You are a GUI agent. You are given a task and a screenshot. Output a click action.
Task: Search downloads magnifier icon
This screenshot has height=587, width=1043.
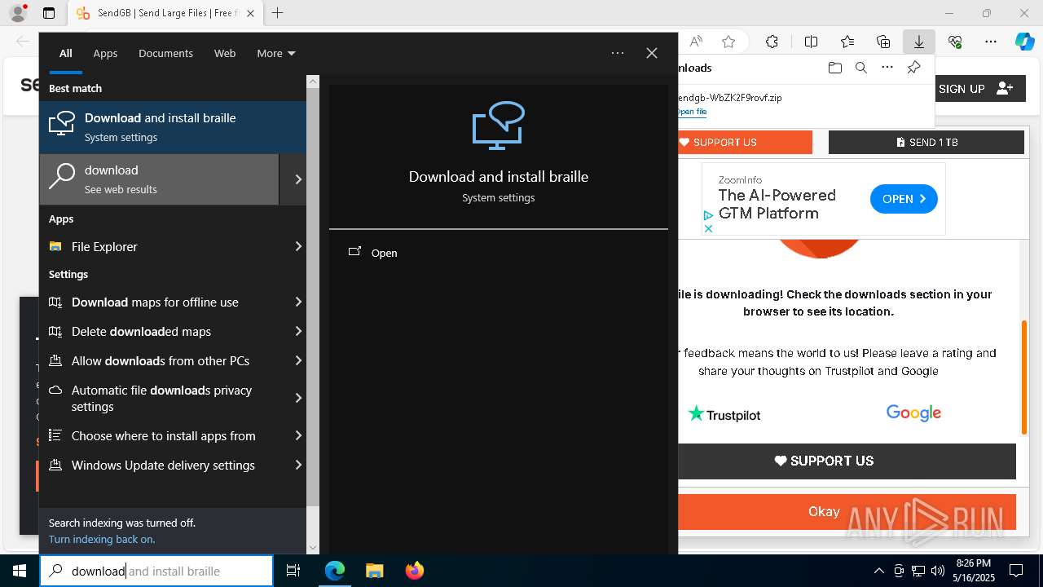point(860,68)
